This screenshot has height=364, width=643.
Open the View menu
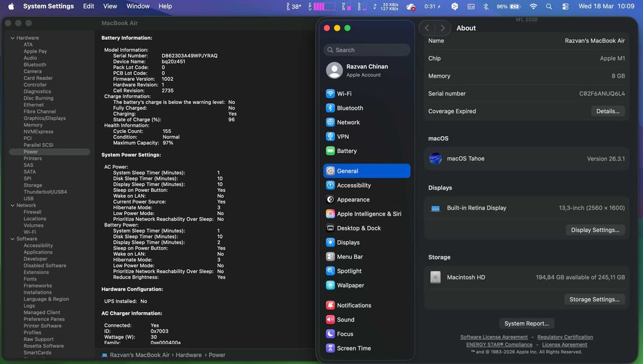(110, 6)
